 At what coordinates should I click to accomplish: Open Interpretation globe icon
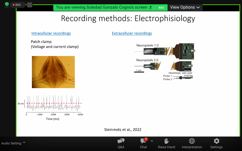[x=192, y=143]
